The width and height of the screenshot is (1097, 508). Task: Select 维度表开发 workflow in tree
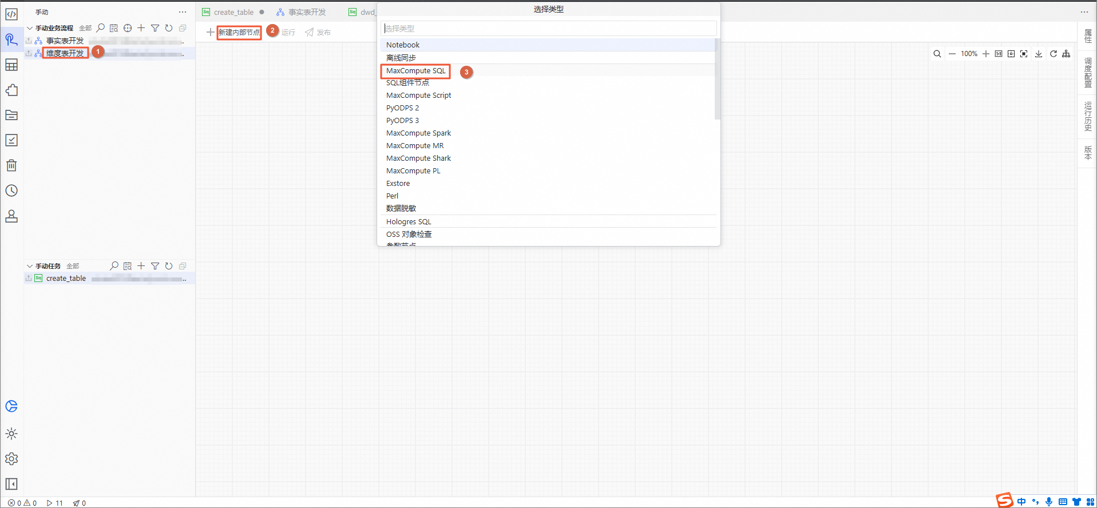click(x=65, y=53)
